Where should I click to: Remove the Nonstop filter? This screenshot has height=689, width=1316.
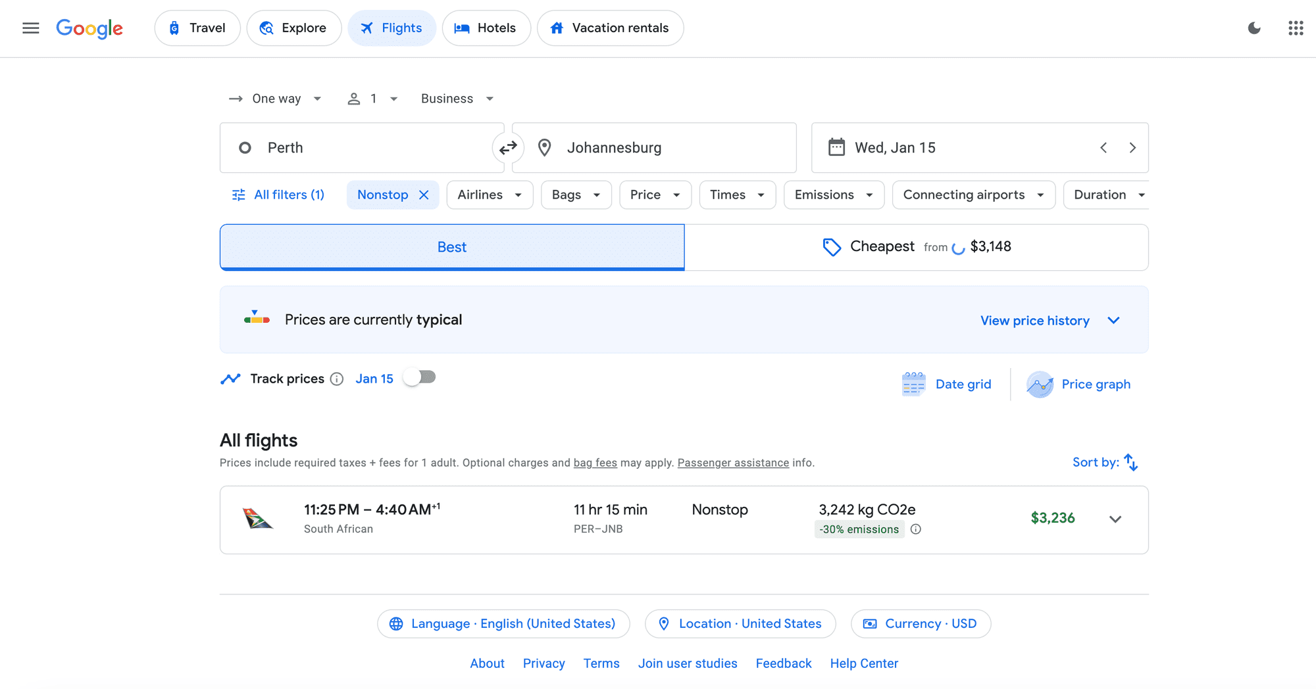[424, 195]
